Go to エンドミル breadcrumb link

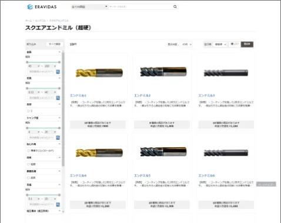41,21
